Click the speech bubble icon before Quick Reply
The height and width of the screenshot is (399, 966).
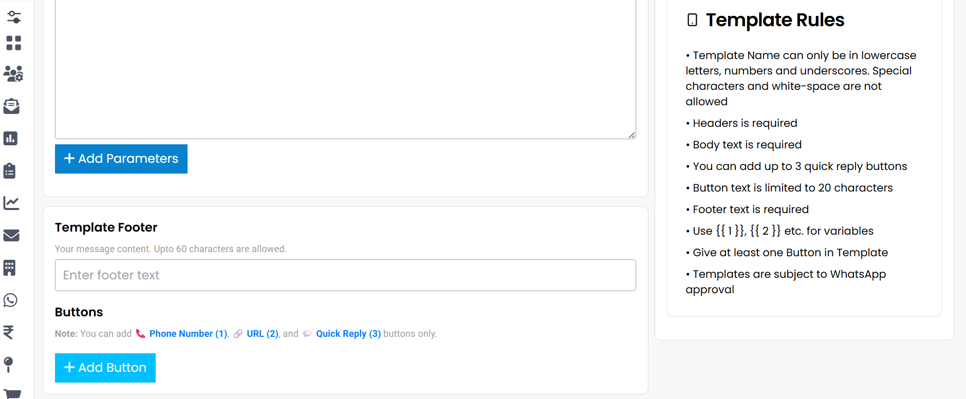tap(307, 333)
